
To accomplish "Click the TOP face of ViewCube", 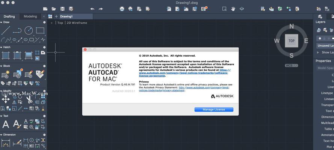I will [x=292, y=41].
